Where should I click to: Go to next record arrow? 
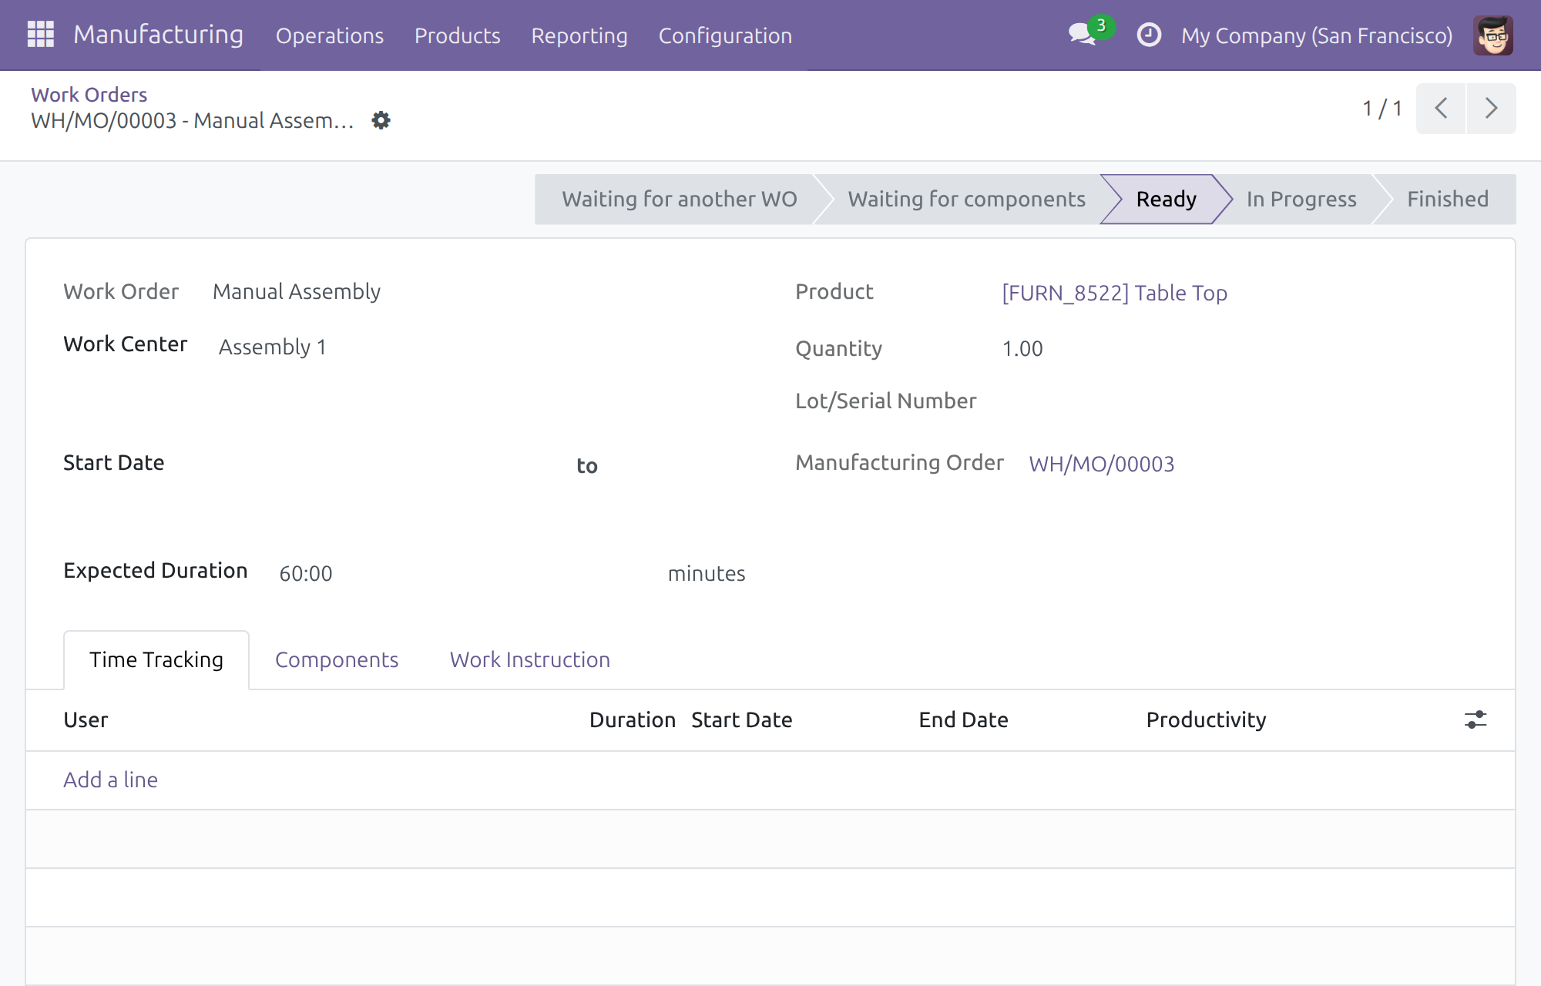(x=1492, y=109)
